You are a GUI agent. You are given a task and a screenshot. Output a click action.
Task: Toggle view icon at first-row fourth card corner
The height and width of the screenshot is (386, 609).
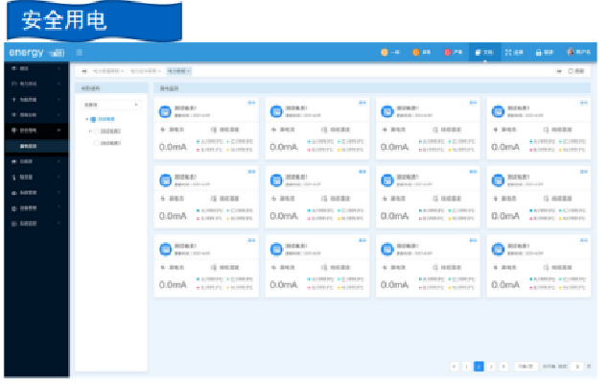(x=584, y=103)
